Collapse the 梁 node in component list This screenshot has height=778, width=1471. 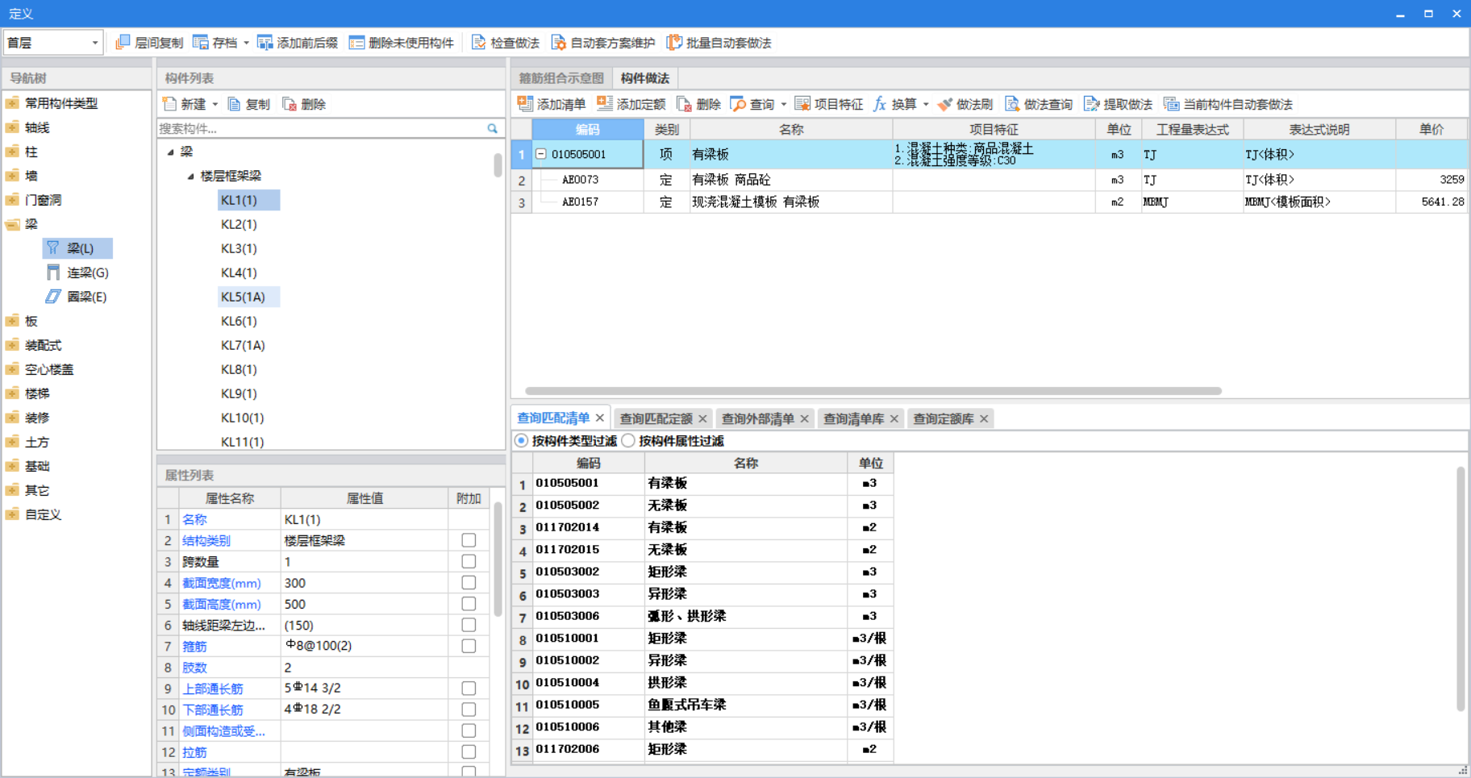[x=170, y=152]
